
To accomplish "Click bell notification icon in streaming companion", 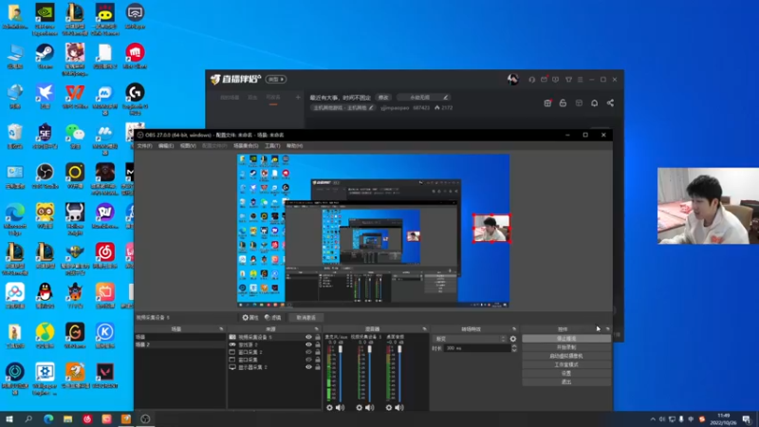I will point(595,102).
